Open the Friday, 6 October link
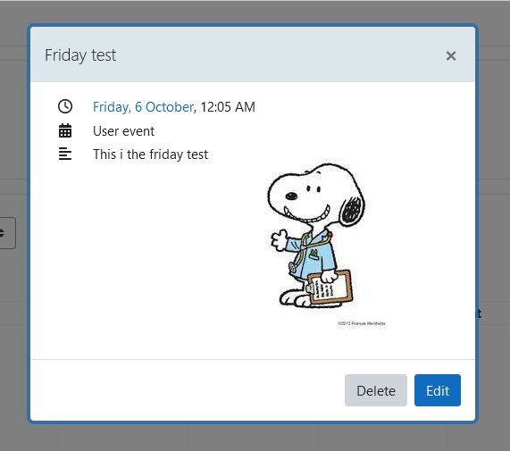This screenshot has height=451, width=510. click(x=143, y=107)
